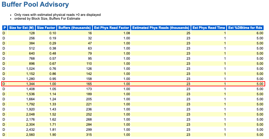Select the 'Buffers (thousands)' column header
Viewport: 269px width, 139px height.
75,28
